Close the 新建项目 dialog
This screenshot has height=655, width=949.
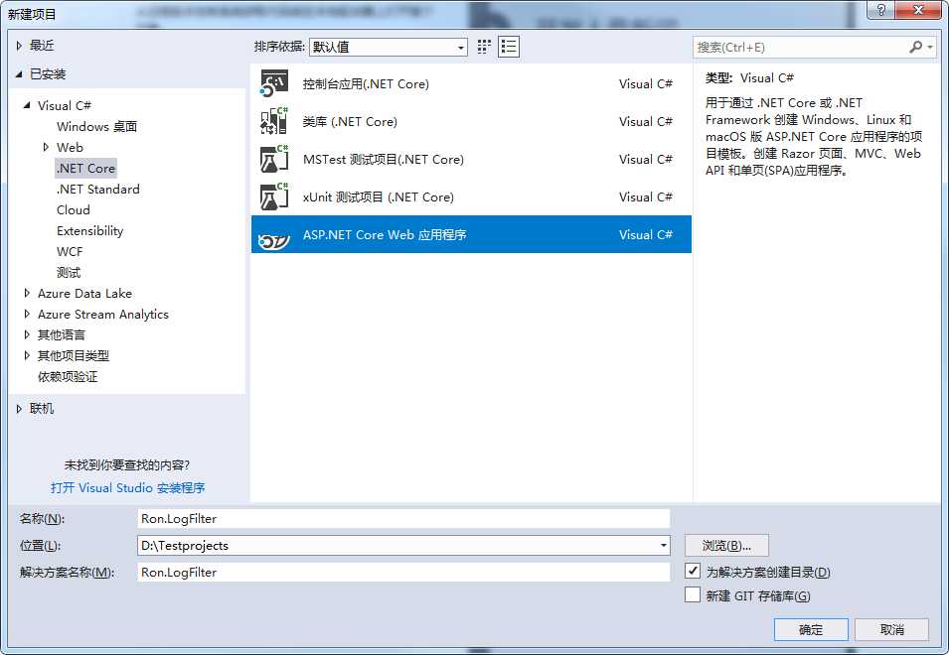(918, 10)
